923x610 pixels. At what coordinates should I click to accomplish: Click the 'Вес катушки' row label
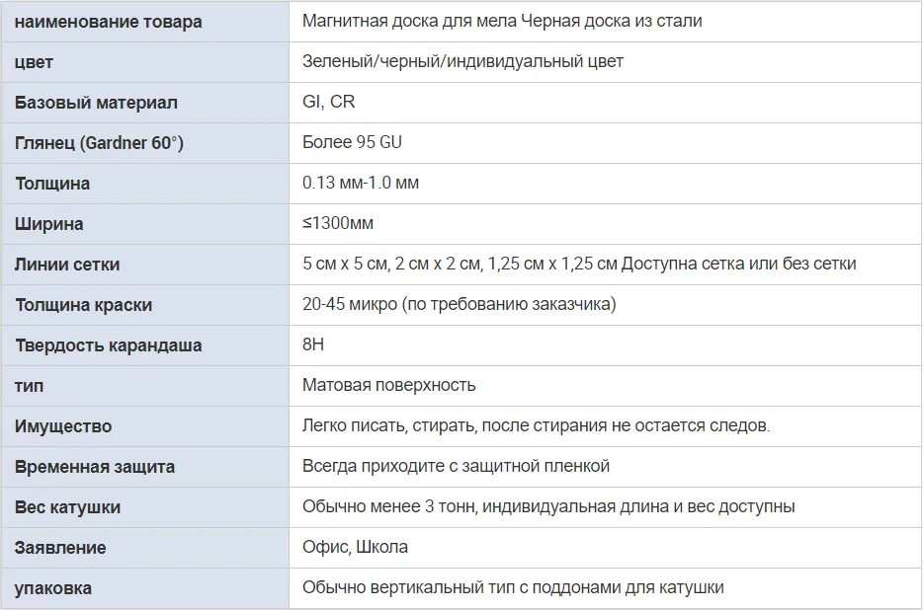point(67,507)
